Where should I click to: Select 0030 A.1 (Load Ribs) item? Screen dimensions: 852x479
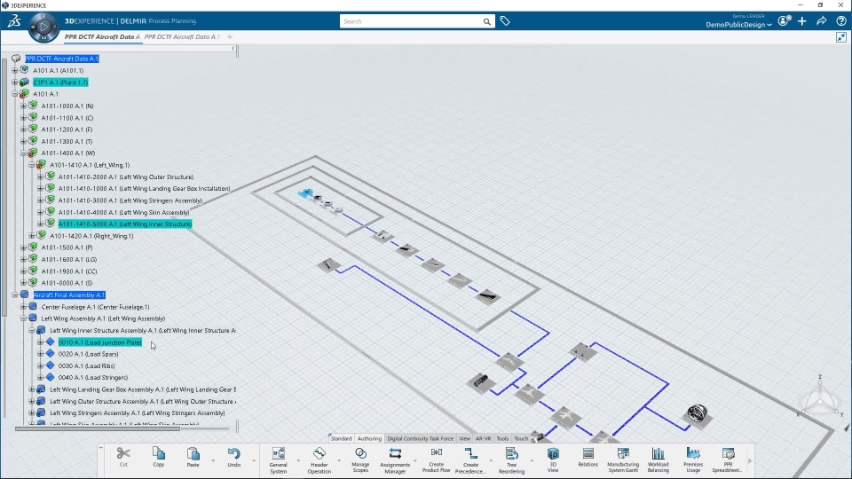[86, 366]
